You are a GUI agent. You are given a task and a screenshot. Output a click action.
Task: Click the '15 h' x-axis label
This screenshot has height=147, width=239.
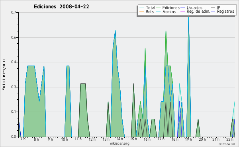(x=133, y=139)
